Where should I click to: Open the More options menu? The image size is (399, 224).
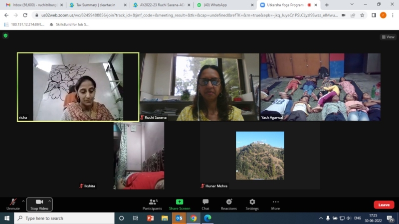(275, 204)
